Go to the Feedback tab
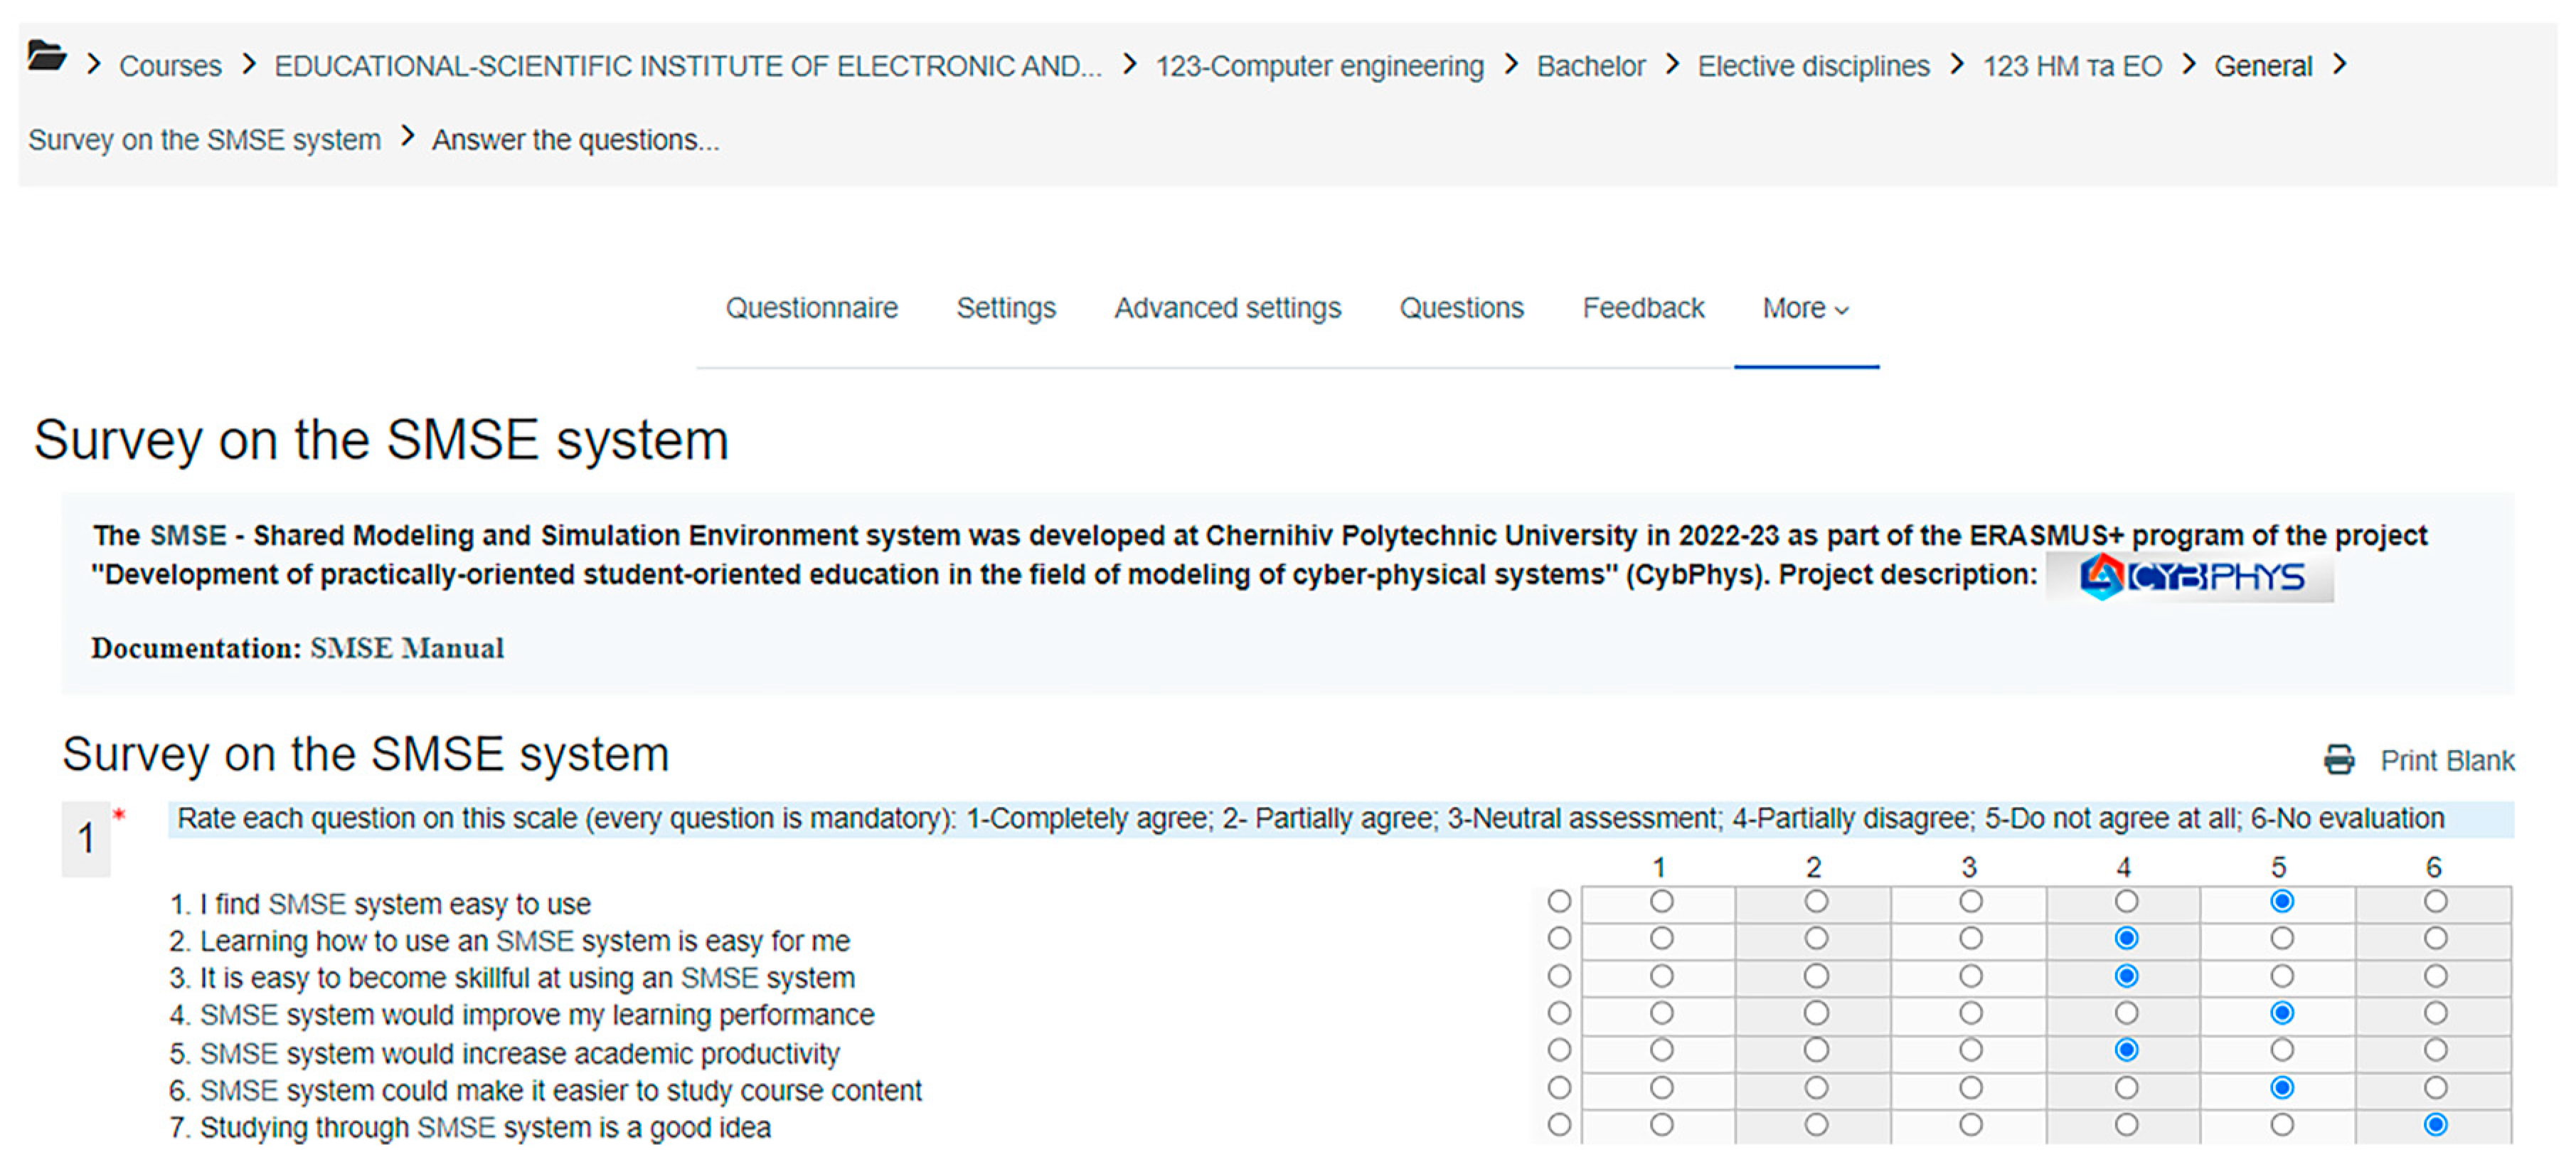 tap(1642, 308)
